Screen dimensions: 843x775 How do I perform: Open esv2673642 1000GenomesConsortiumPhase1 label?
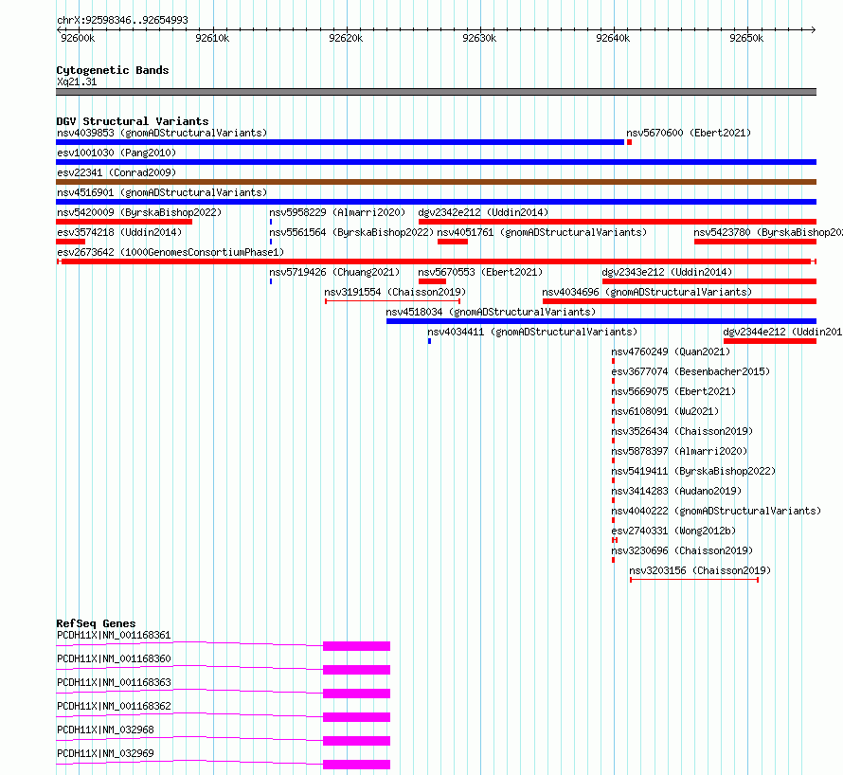coord(170,252)
